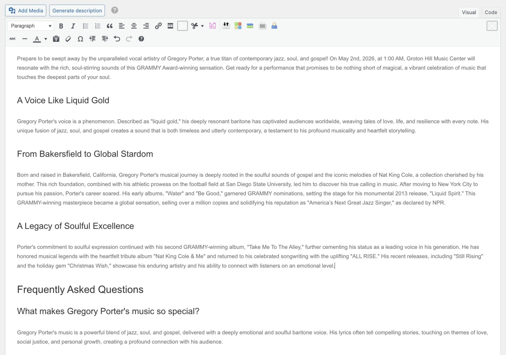Insert the Read More tag
506x355 pixels.
170,26
